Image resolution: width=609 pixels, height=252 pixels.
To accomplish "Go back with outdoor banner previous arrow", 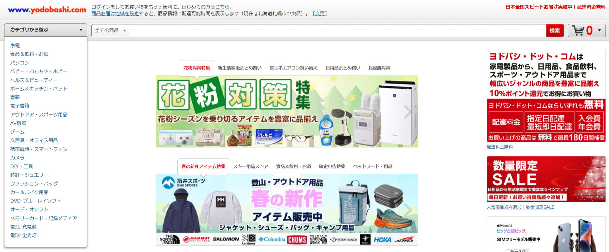I will pos(166,210).
